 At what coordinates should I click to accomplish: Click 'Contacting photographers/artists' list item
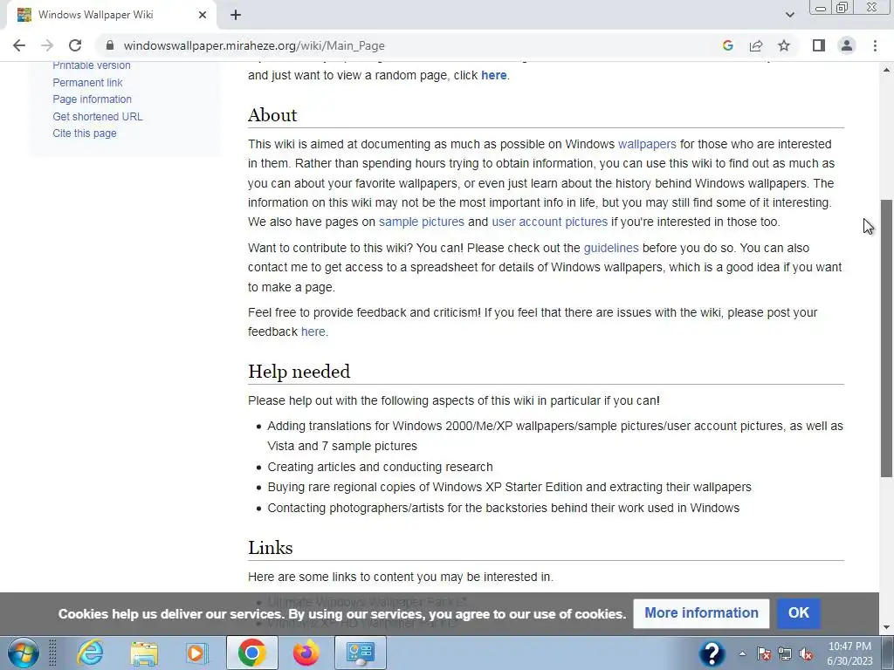tap(504, 508)
